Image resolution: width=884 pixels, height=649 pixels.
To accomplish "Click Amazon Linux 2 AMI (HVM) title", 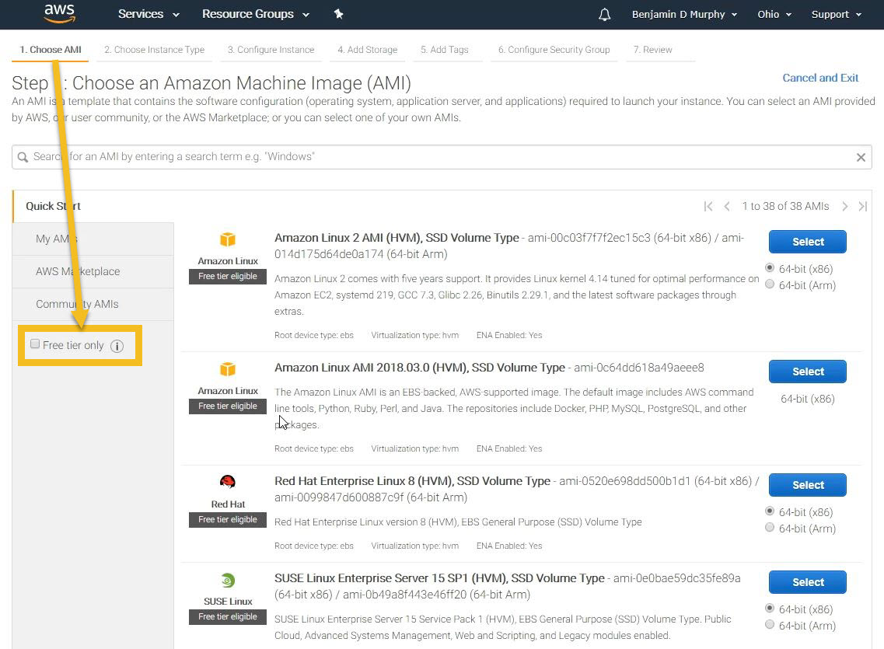I will 397,238.
